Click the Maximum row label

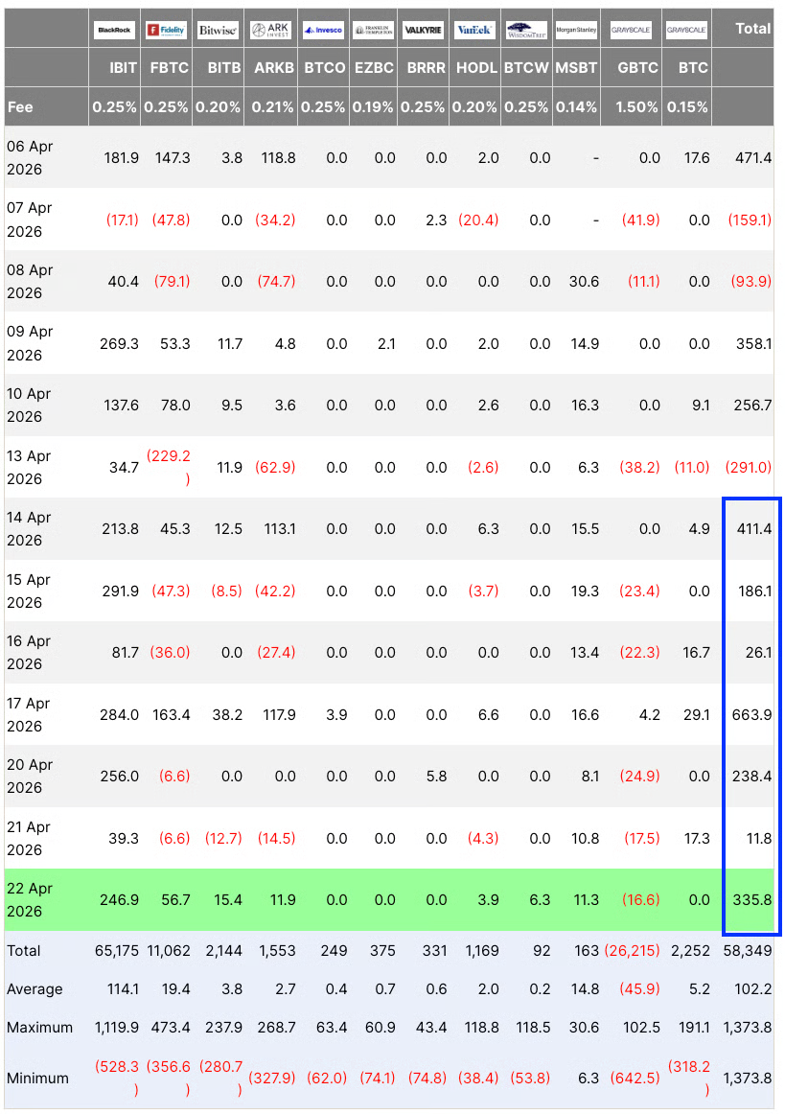point(39,1028)
